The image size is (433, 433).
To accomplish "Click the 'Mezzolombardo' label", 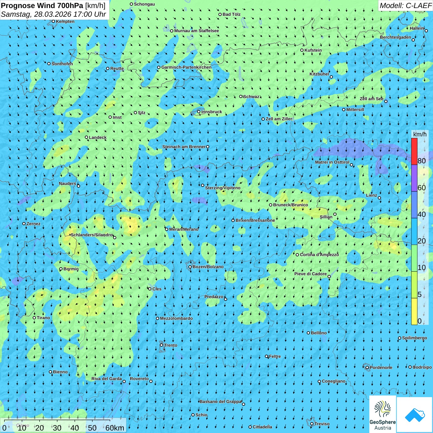I will coord(176,318).
